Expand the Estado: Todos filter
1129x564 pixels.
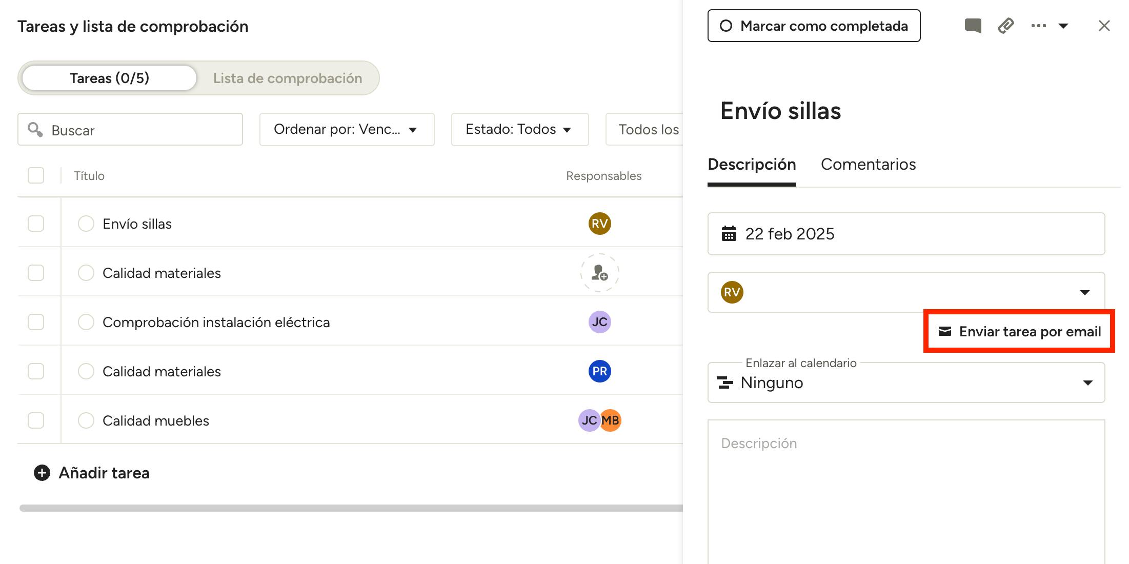[x=519, y=129]
